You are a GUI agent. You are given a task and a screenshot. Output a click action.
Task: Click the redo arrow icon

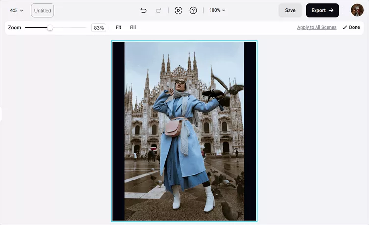[158, 10]
